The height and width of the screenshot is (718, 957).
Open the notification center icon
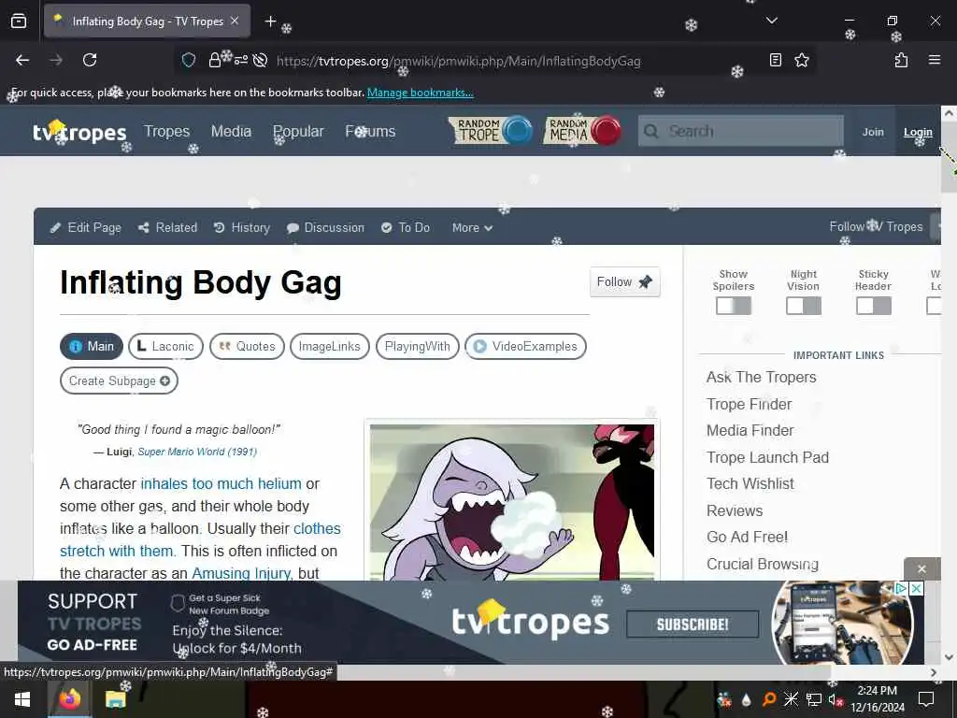point(926,699)
